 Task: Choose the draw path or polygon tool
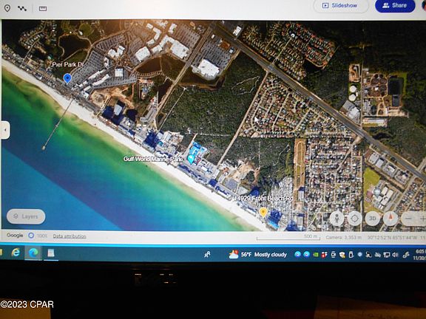pyautogui.click(x=22, y=9)
